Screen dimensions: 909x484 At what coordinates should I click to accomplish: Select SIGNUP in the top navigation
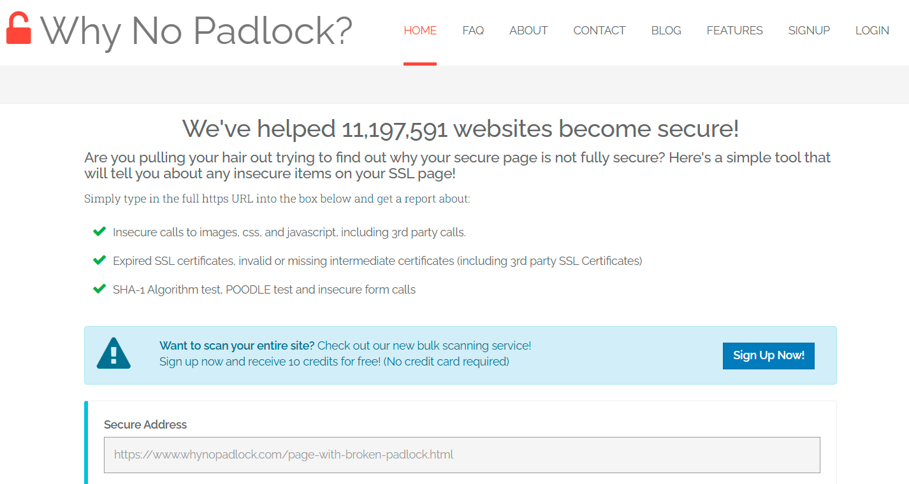pos(809,31)
